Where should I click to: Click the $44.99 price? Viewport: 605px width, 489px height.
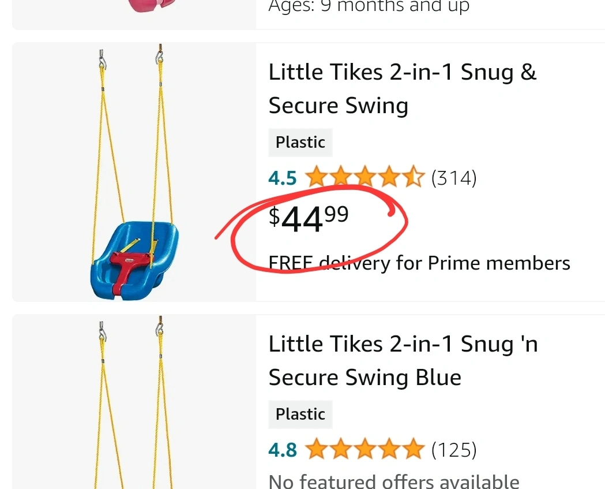[x=309, y=219]
